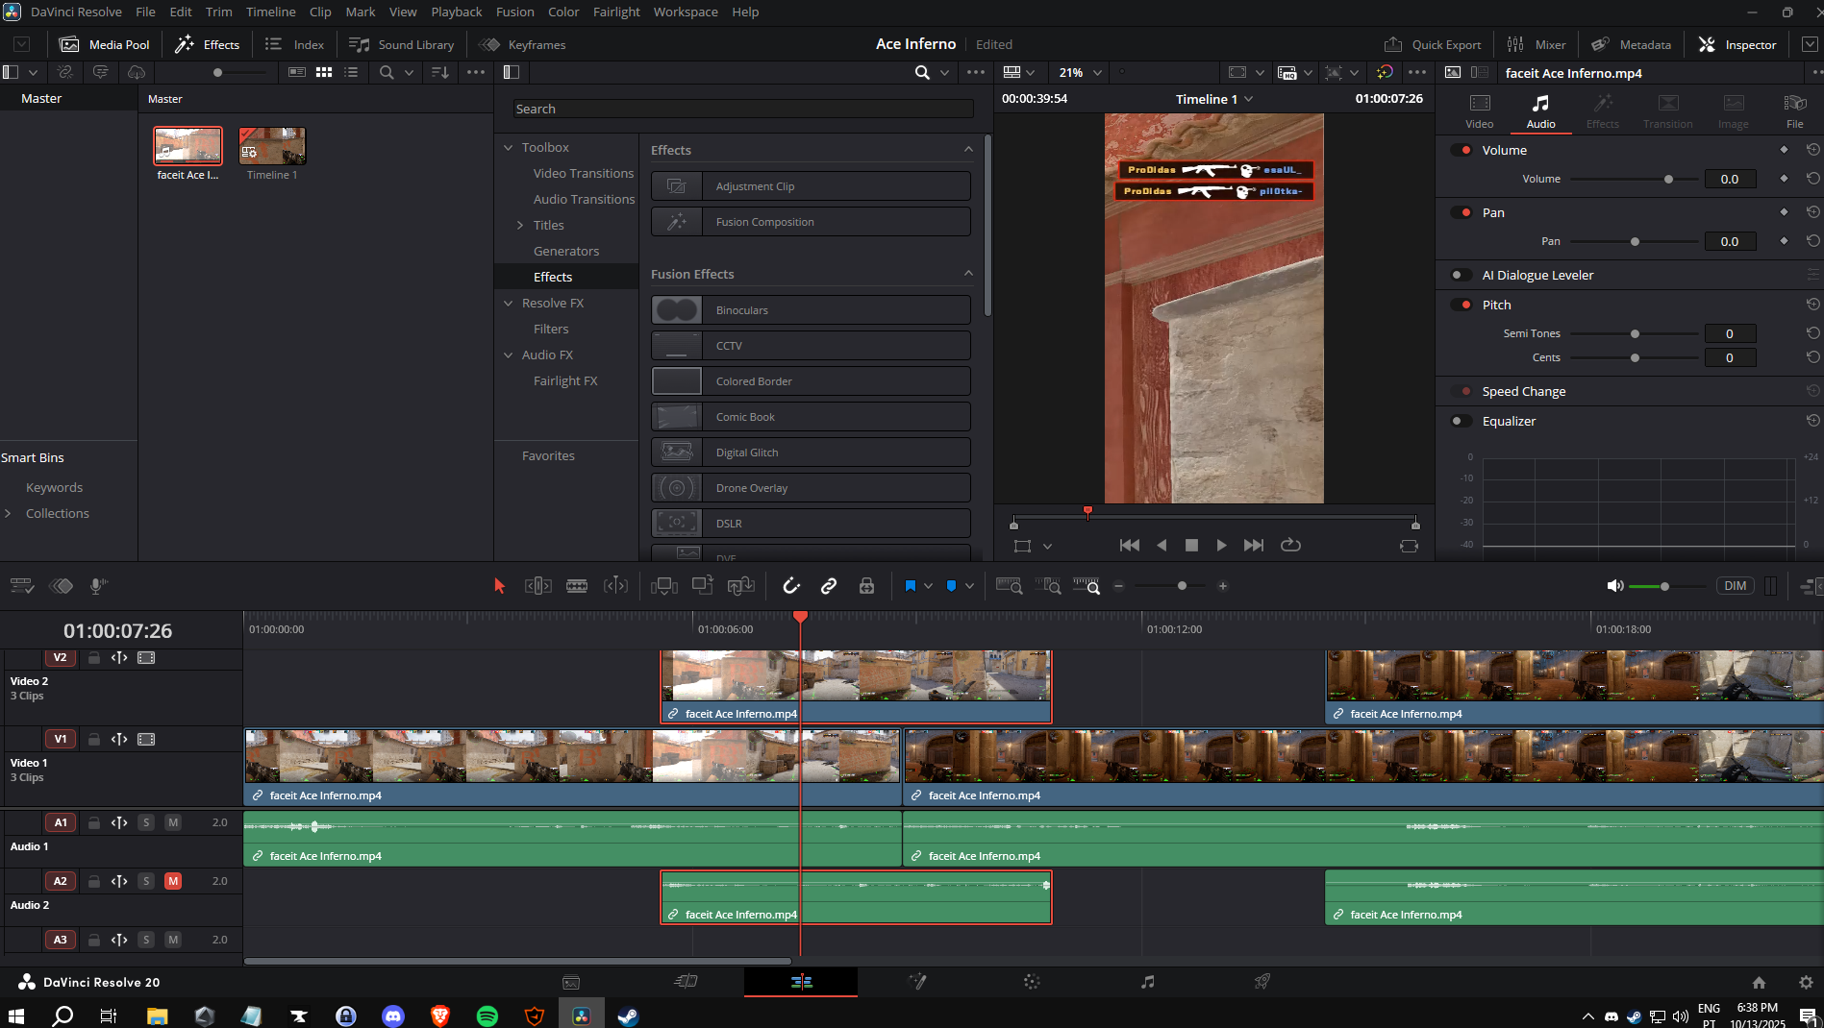1824x1028 pixels.
Task: Collapse the Fusion Effects section
Action: [x=968, y=274]
